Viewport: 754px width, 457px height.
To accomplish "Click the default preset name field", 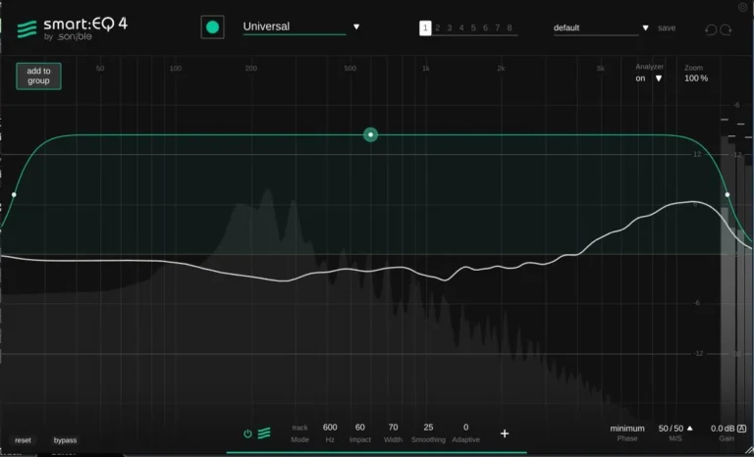I will [x=596, y=27].
